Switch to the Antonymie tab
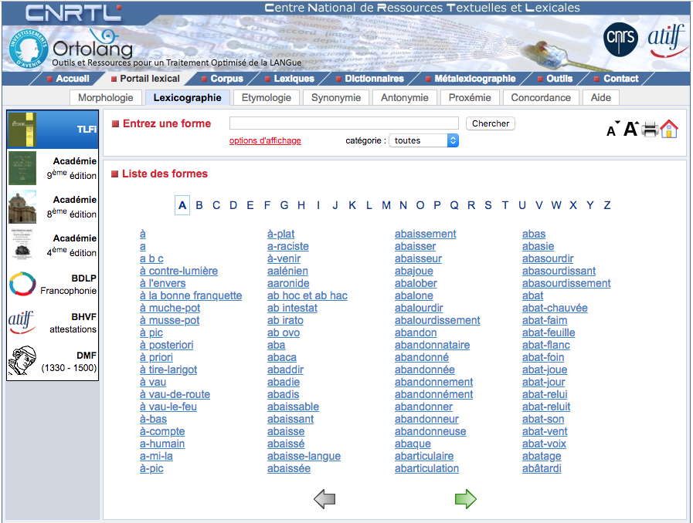The width and height of the screenshot is (693, 523). click(405, 97)
